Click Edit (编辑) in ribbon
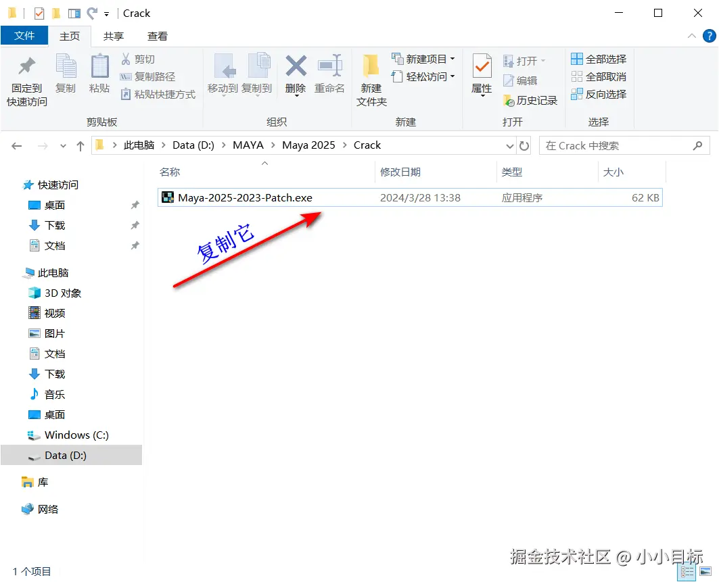Viewport: 719px width, 582px height. (x=520, y=80)
